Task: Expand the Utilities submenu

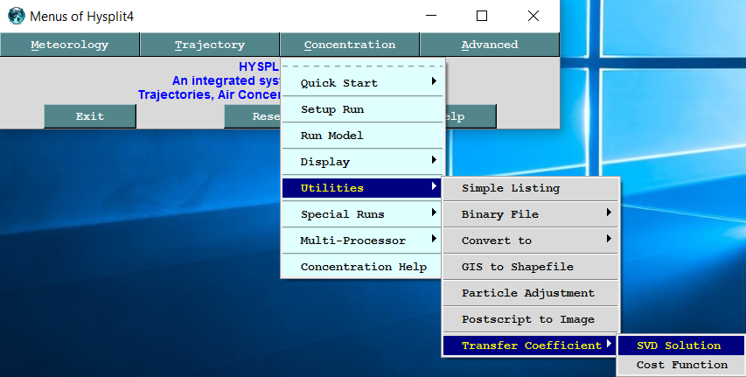Action: 363,187
